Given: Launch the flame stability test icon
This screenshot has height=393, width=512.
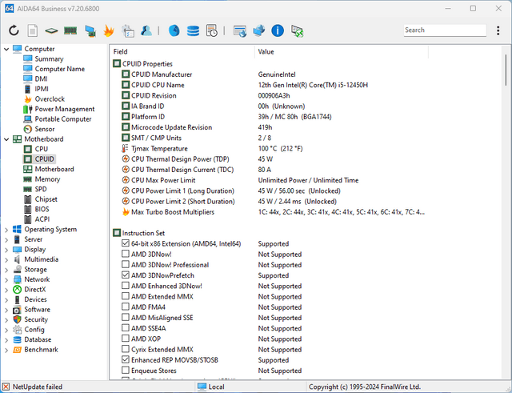Looking at the screenshot, I should coord(109,31).
